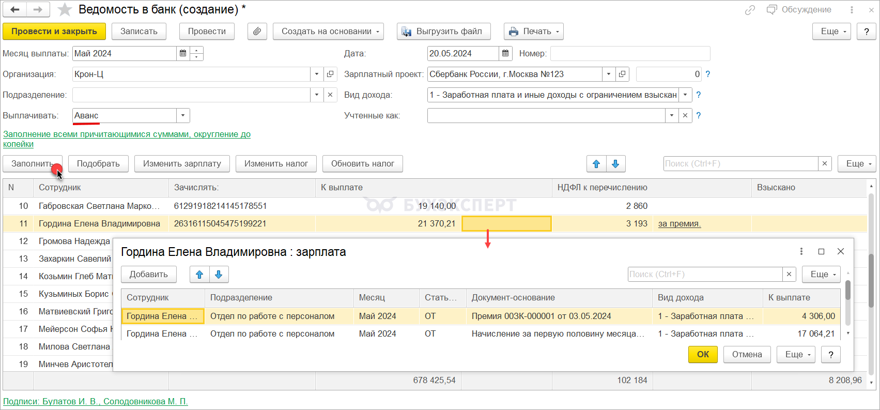Copy document link via chain icon
Viewport: 880px width, 410px height.
pyautogui.click(x=750, y=10)
